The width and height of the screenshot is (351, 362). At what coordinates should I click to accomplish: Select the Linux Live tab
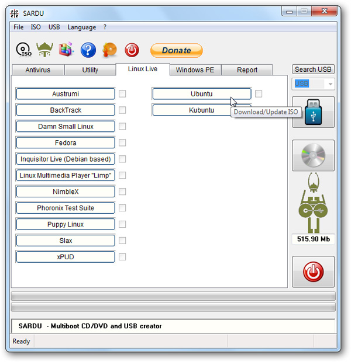[143, 69]
